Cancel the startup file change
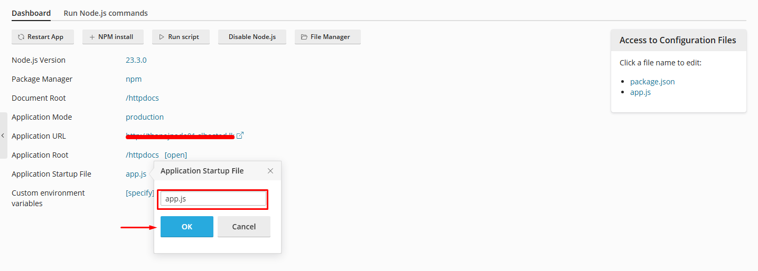 coord(244,227)
